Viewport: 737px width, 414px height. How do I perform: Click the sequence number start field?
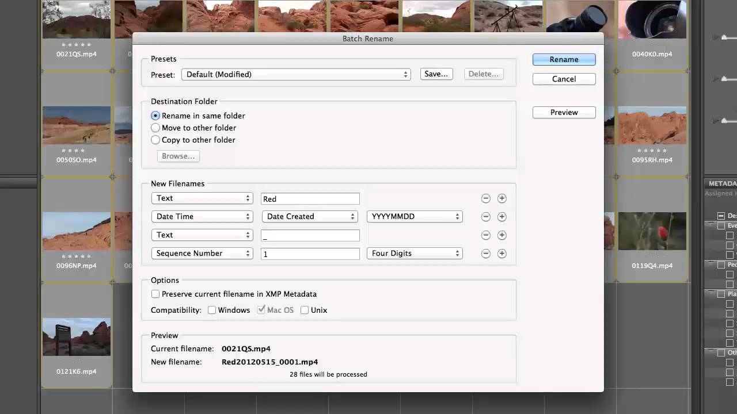310,254
